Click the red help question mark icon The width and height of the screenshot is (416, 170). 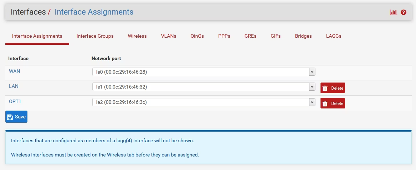pyautogui.click(x=404, y=12)
